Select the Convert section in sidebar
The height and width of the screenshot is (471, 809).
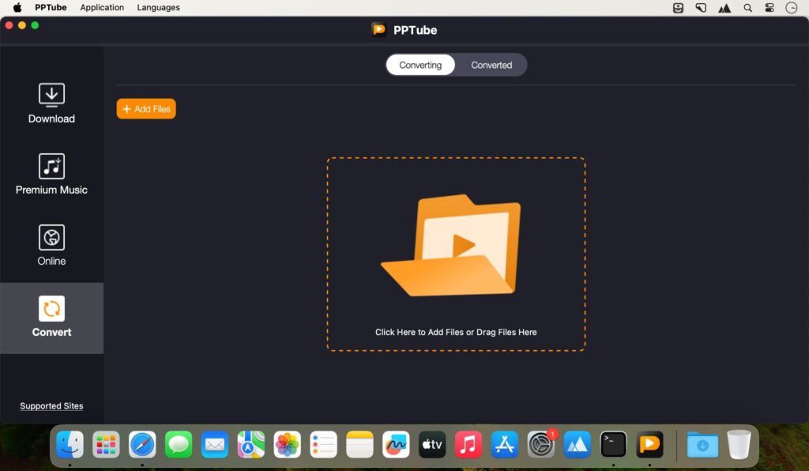[x=51, y=316]
